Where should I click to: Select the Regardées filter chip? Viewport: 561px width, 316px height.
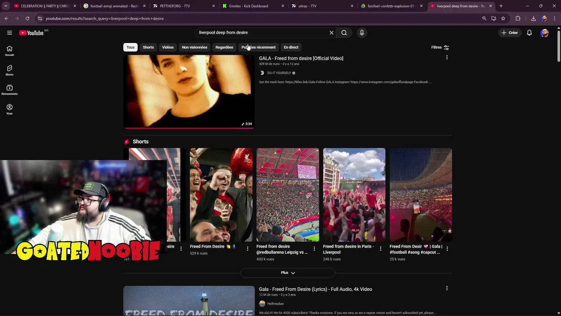224,47
